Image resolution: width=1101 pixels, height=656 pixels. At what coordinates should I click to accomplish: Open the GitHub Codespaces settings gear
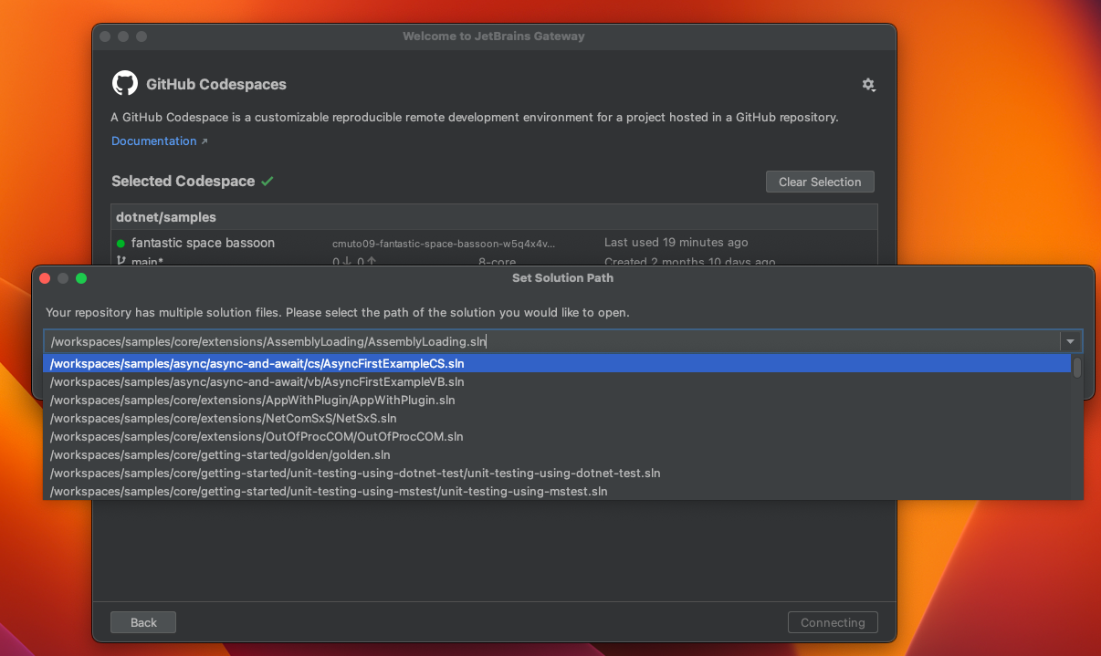868,84
